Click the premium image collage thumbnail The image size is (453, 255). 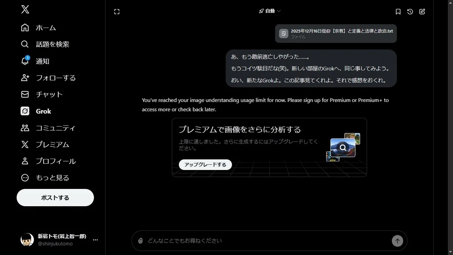[x=343, y=147]
